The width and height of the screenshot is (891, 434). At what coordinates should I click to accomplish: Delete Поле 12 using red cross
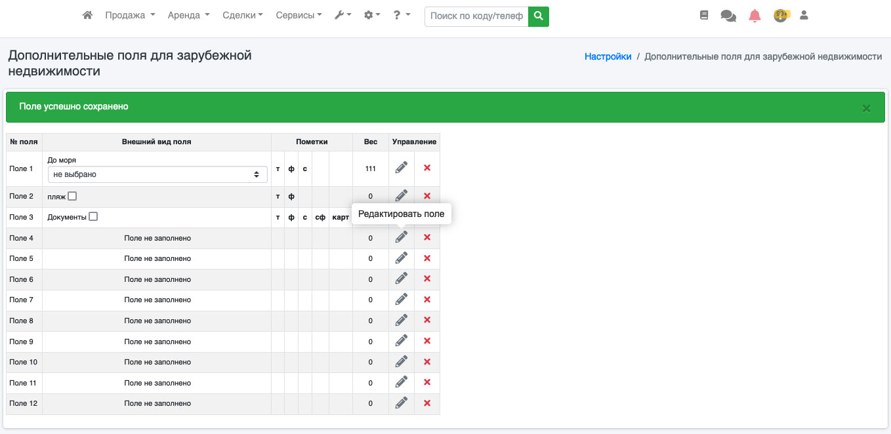tap(427, 403)
